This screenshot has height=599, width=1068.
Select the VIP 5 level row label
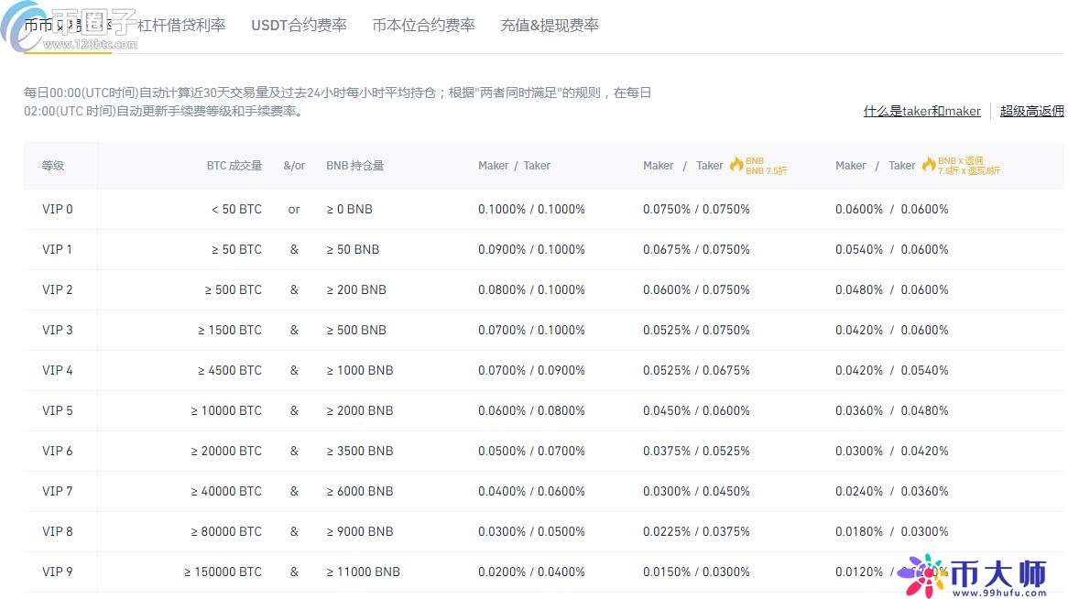(58, 410)
